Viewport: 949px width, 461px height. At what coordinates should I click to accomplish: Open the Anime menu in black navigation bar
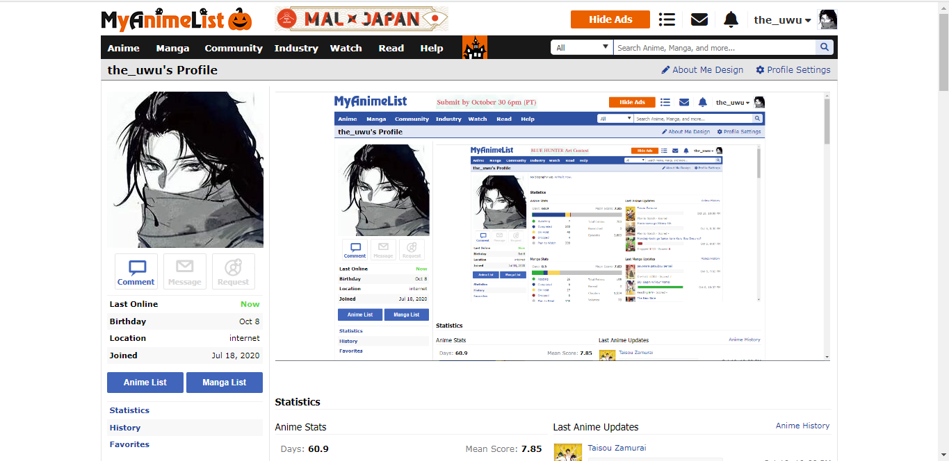click(x=124, y=48)
